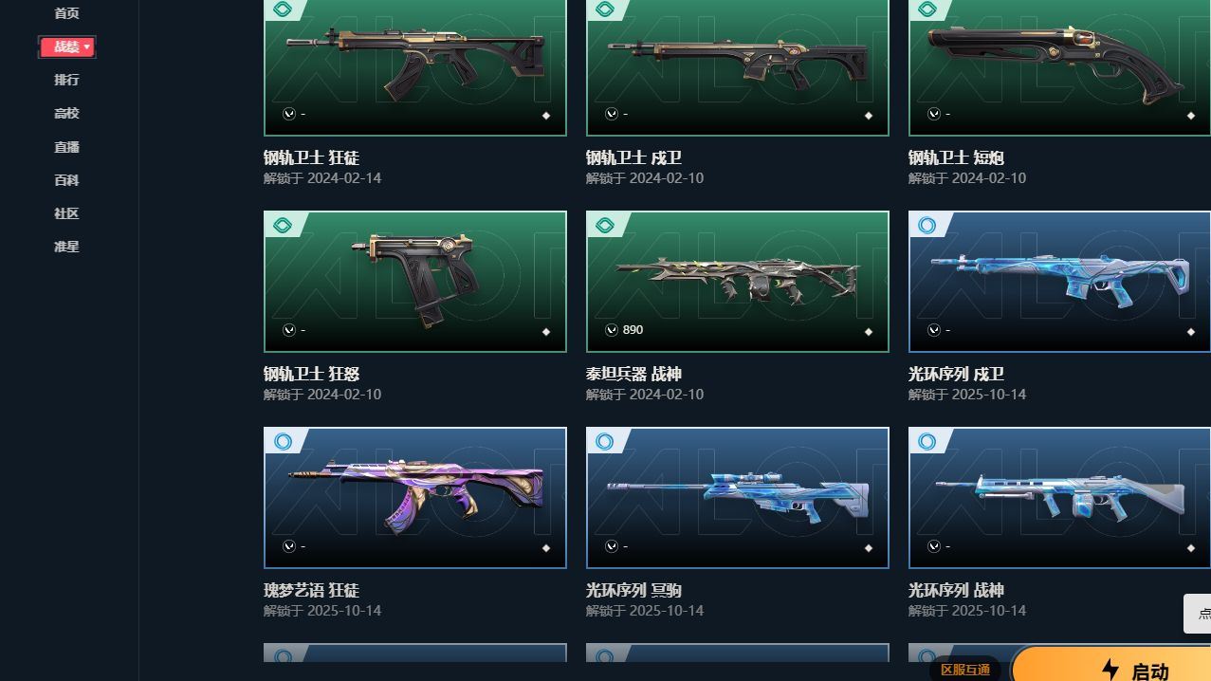
Task: Click the blue rarity badge on 瑰梦艺语 狂徒
Action: 283,441
